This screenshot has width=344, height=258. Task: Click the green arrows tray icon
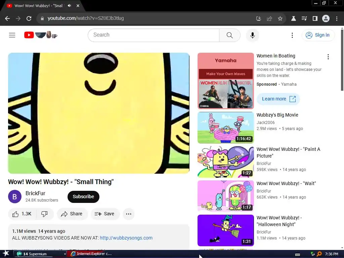coord(313,254)
